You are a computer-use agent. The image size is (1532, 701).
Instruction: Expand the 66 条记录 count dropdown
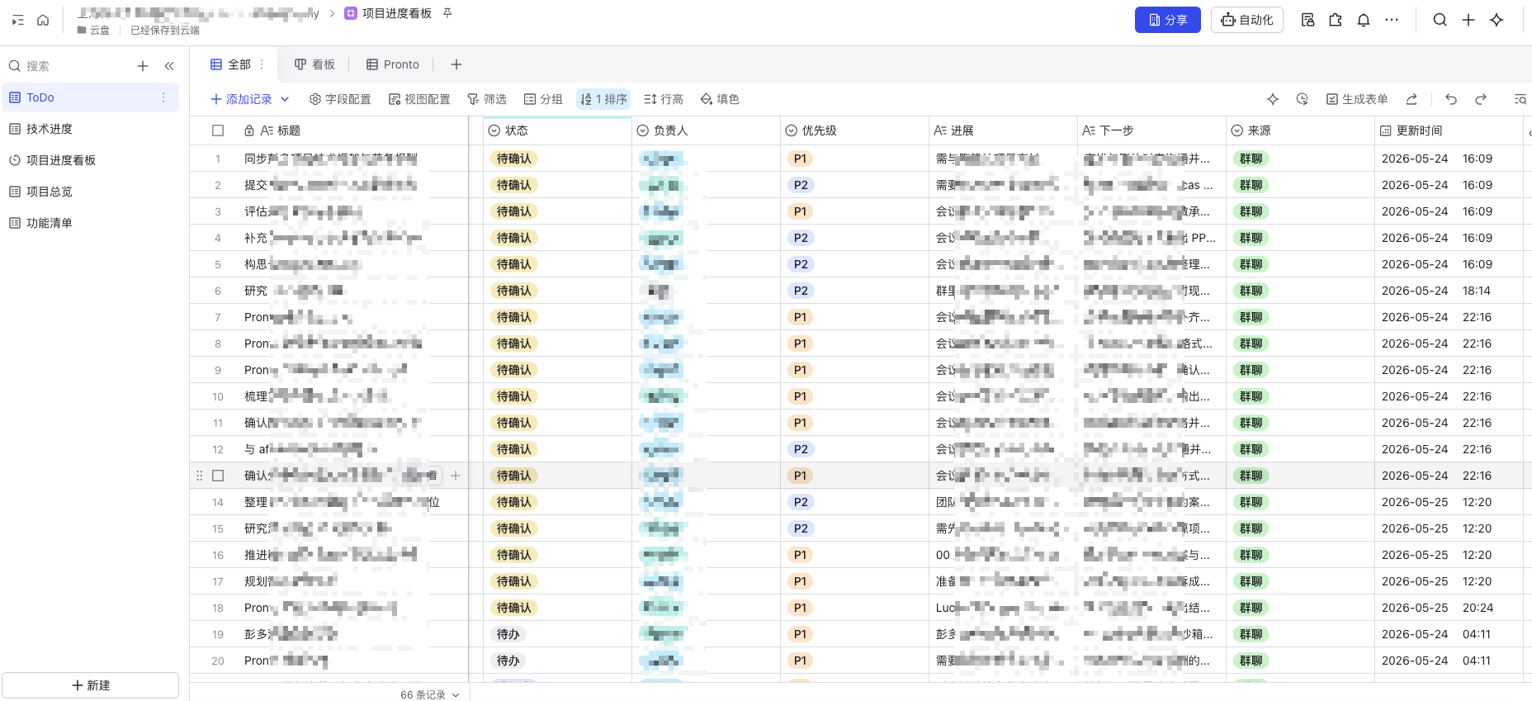[x=430, y=694]
